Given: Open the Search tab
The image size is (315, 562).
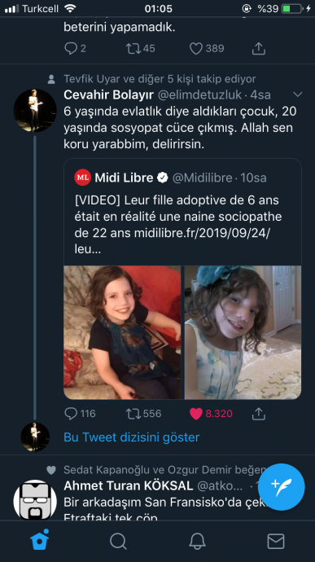Looking at the screenshot, I should pyautogui.click(x=118, y=541).
